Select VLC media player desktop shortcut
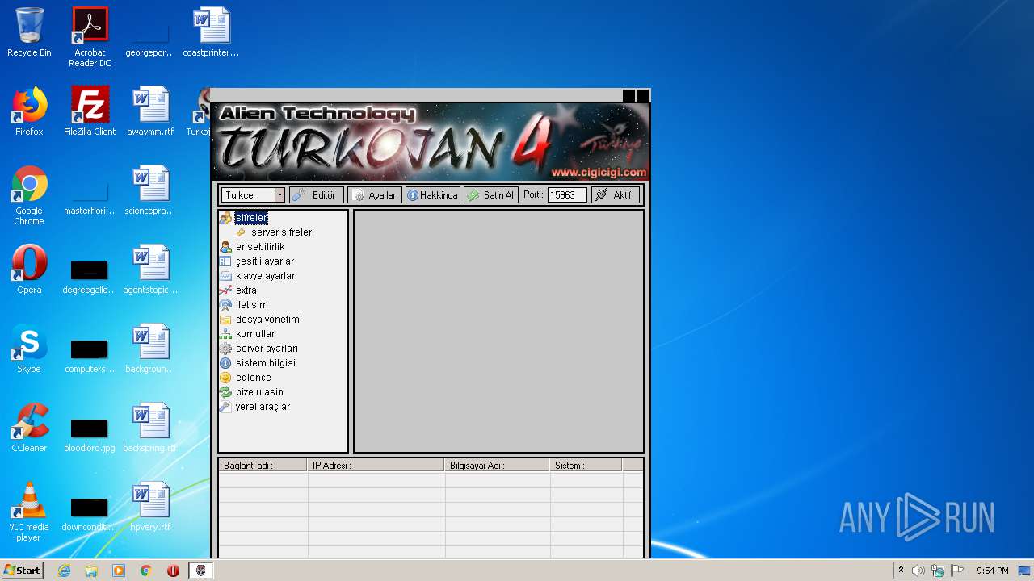1034x581 pixels. coord(29,512)
